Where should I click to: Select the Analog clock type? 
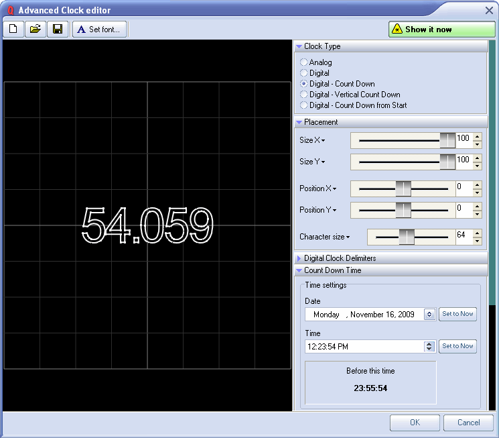304,62
